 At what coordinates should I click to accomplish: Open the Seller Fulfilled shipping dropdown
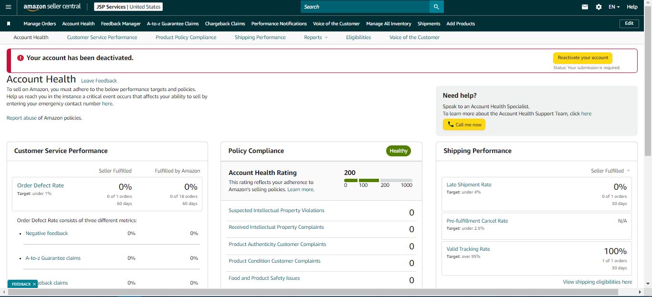610,171
